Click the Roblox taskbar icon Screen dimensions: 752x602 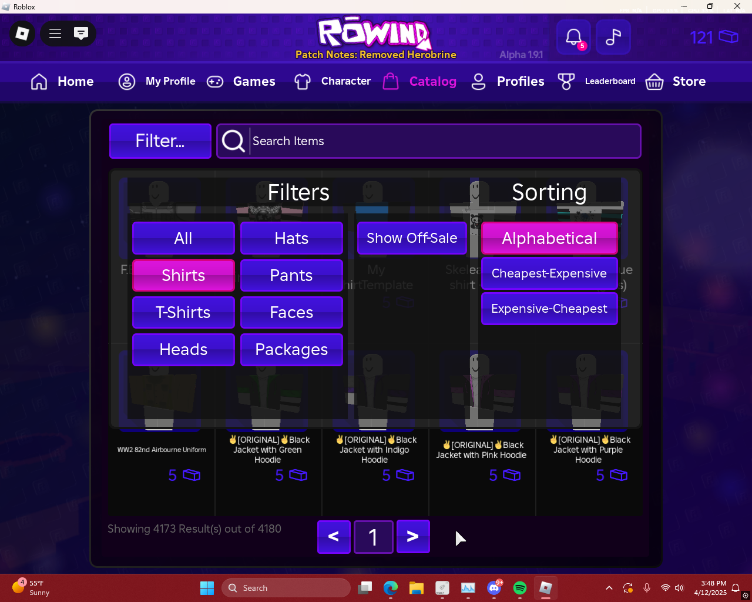tap(546, 588)
